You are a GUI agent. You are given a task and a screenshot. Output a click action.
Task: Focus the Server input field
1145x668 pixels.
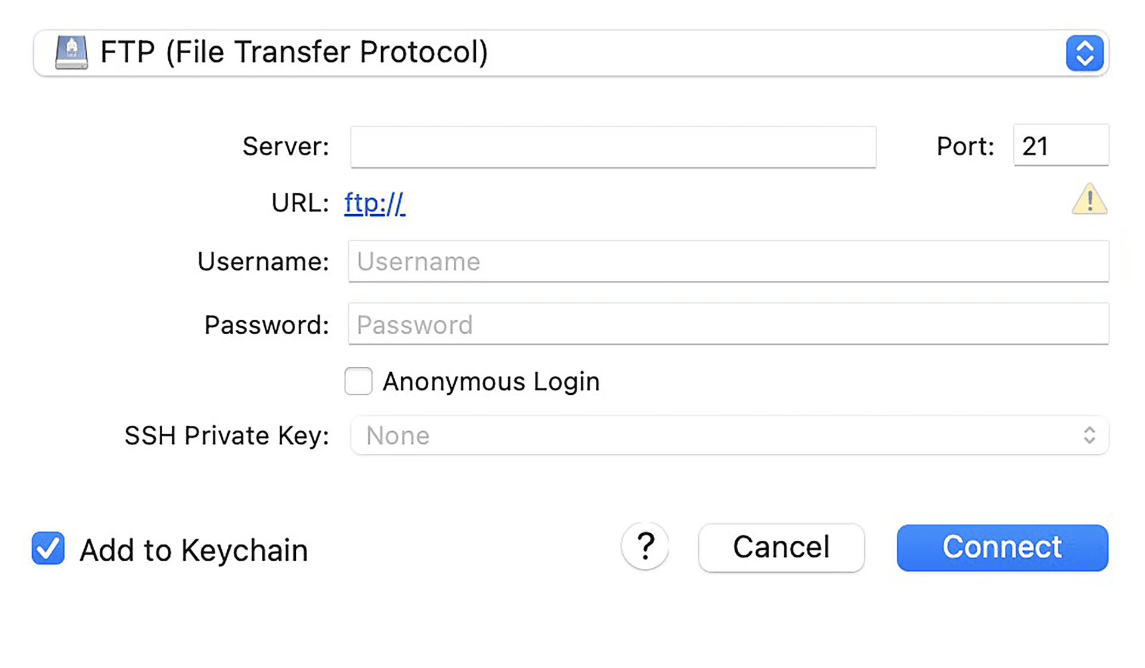613,147
